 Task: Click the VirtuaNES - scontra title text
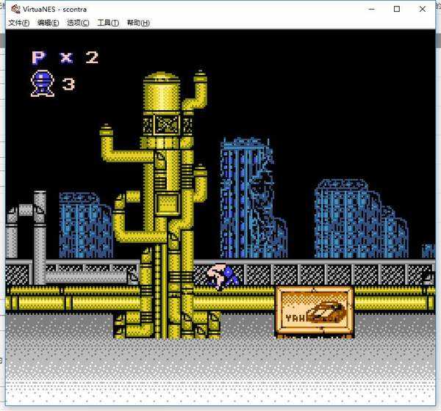[x=54, y=10]
